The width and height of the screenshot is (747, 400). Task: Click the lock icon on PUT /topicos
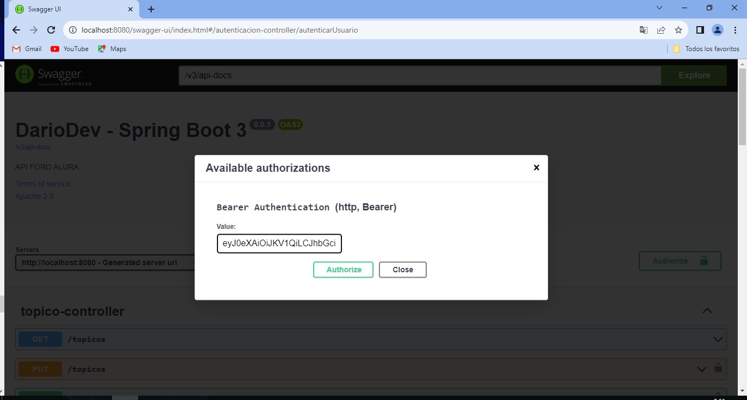[x=718, y=368]
